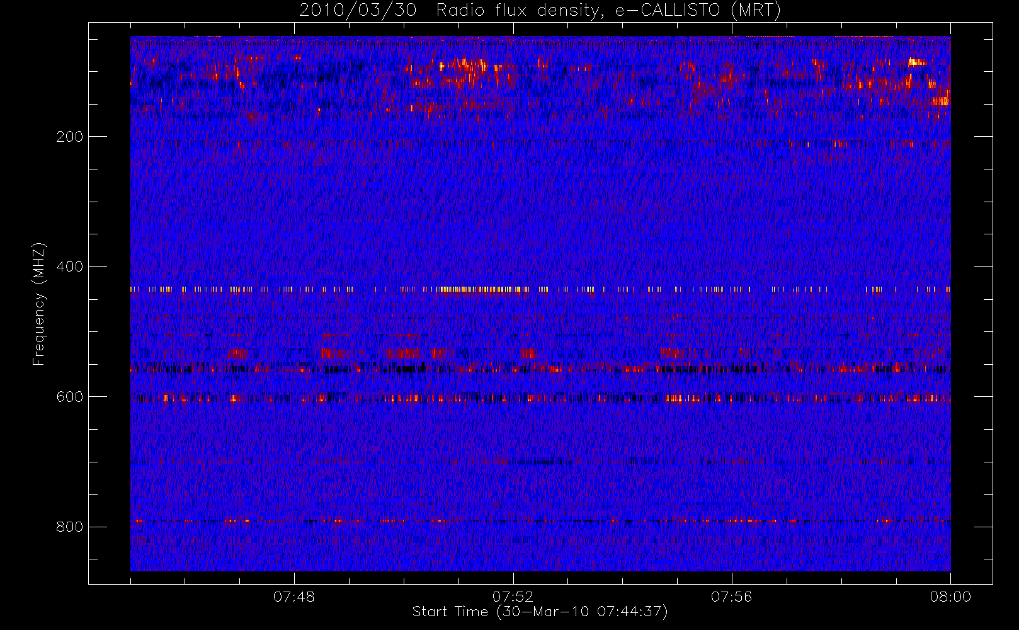
Task: Click the 200 frequency tick label
Action: click(70, 137)
